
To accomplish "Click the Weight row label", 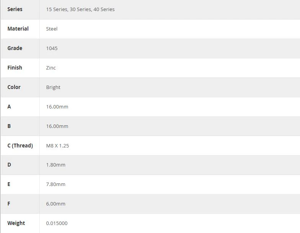I will (x=16, y=223).
